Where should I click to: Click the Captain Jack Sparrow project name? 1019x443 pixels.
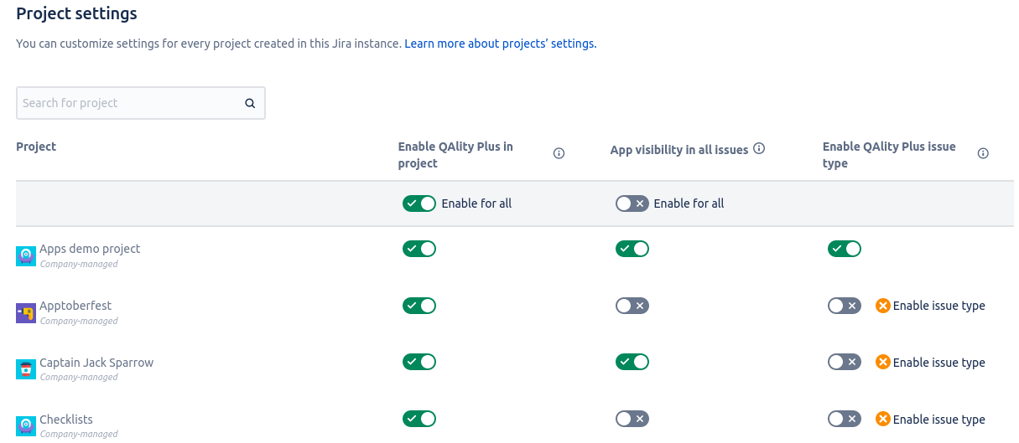96,363
